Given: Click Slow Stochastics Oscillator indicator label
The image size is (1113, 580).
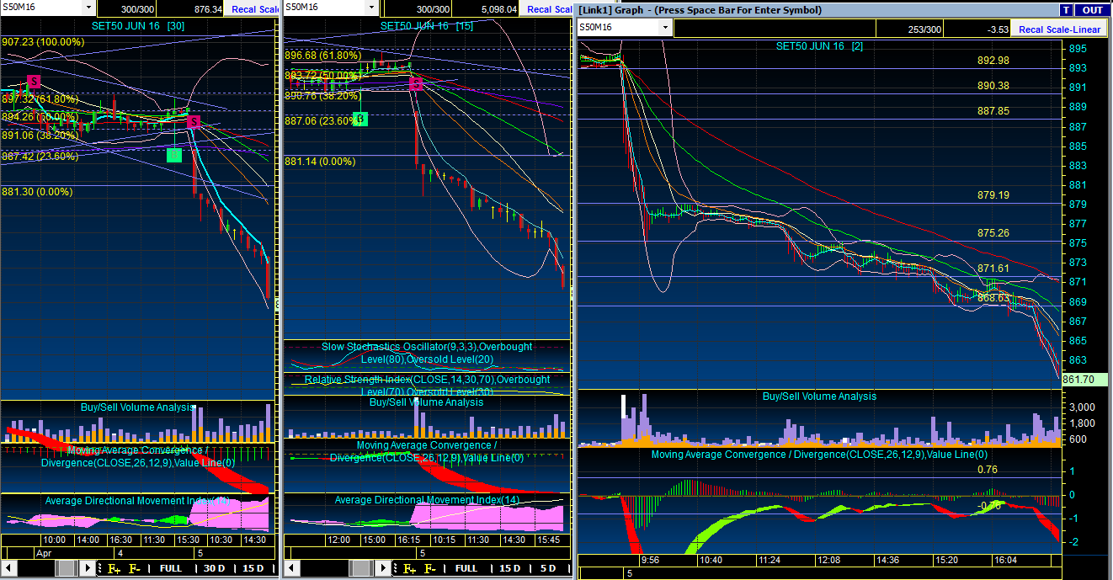Looking at the screenshot, I should click(x=427, y=353).
